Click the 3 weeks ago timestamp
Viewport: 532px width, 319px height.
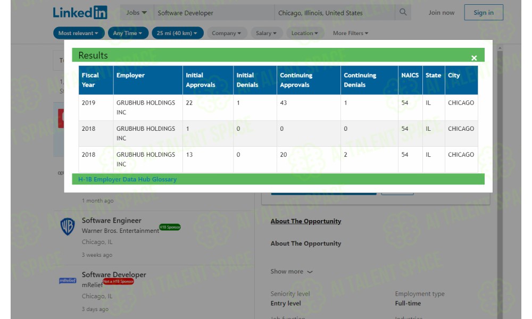point(97,255)
